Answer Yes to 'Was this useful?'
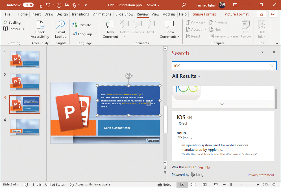Viewport: 281px width, 188px height. click(201, 167)
